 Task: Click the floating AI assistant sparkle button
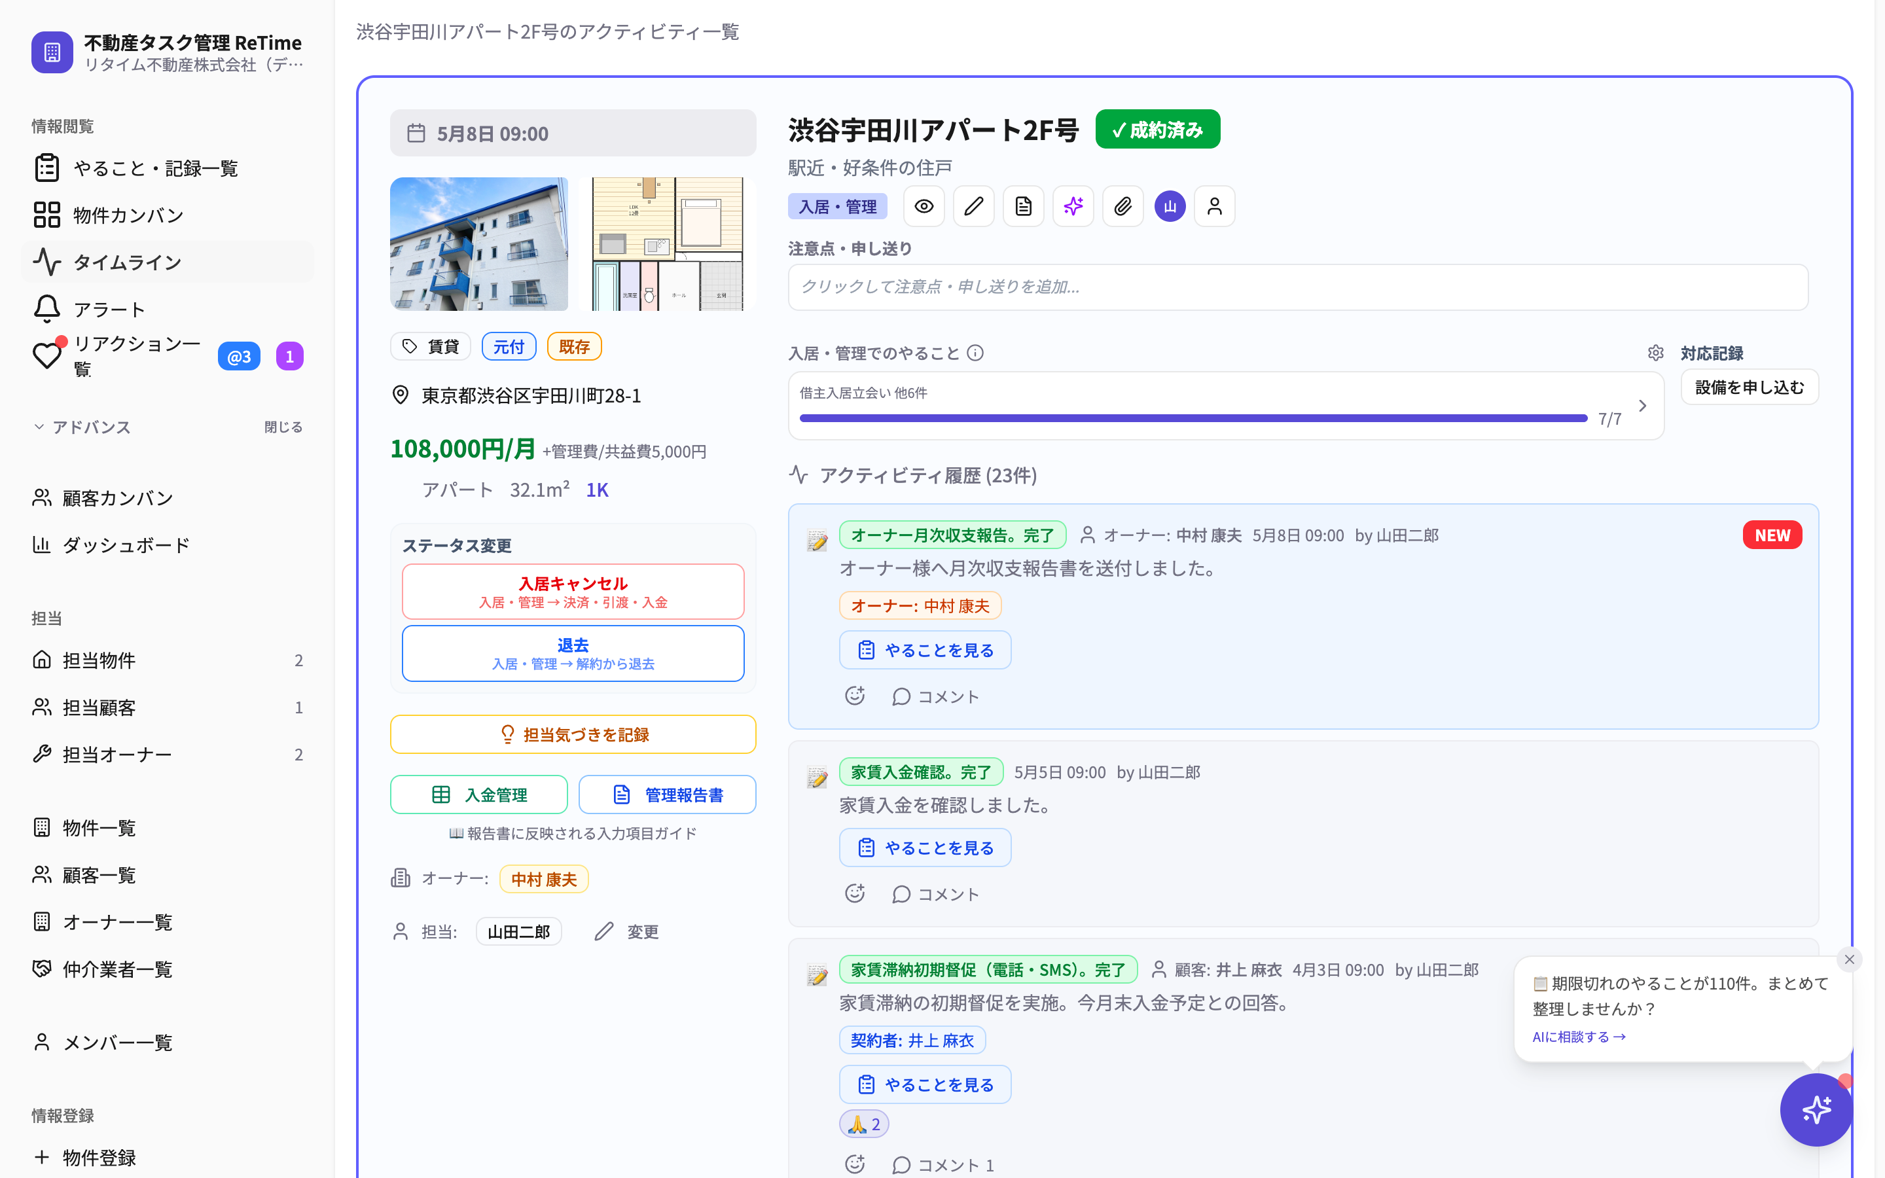pyautogui.click(x=1816, y=1109)
